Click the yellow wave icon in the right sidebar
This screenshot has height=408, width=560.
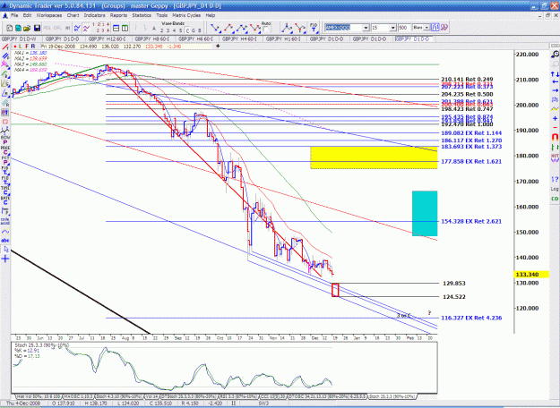(555, 109)
